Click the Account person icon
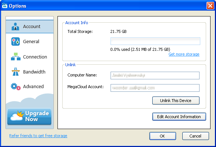The height and width of the screenshot is (147, 216). (15, 26)
